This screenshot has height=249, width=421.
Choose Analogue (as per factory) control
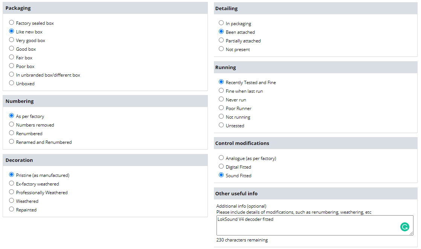(221, 158)
